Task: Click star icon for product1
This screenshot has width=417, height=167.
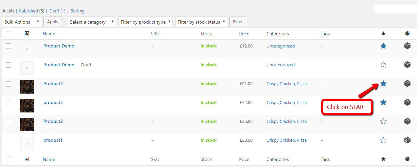Action: tap(383, 140)
